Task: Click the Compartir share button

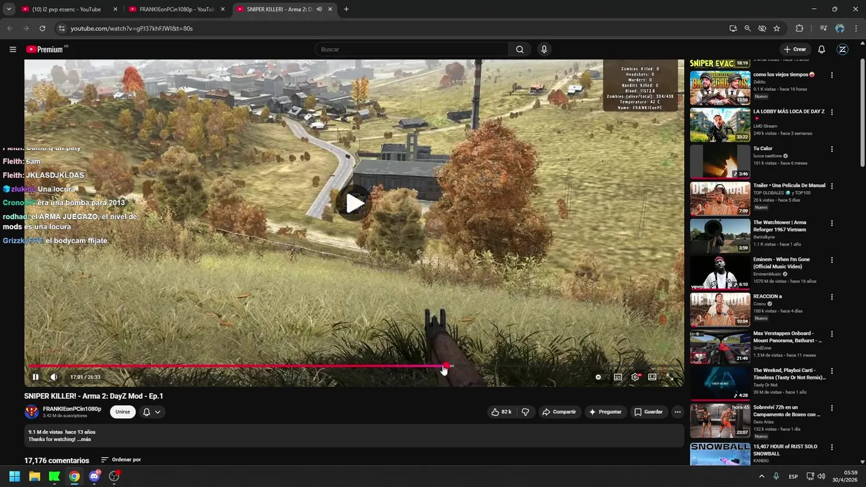Action: 559,412
